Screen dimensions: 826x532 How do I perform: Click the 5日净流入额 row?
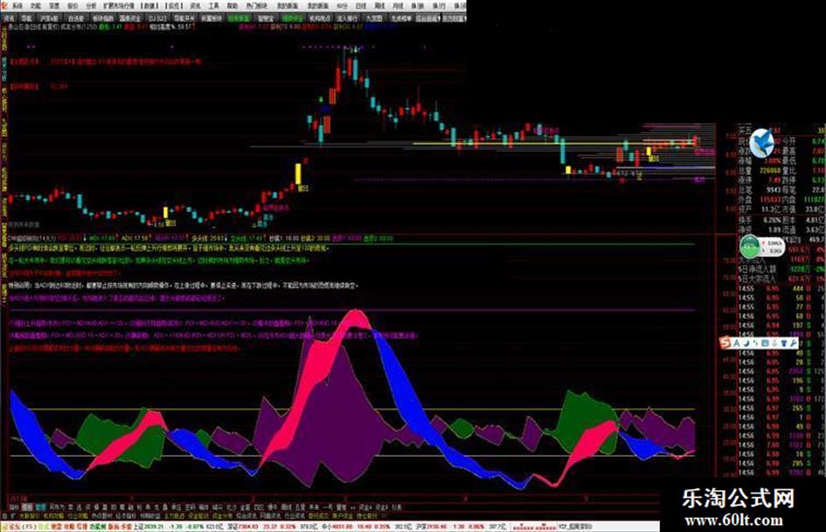[x=781, y=269]
